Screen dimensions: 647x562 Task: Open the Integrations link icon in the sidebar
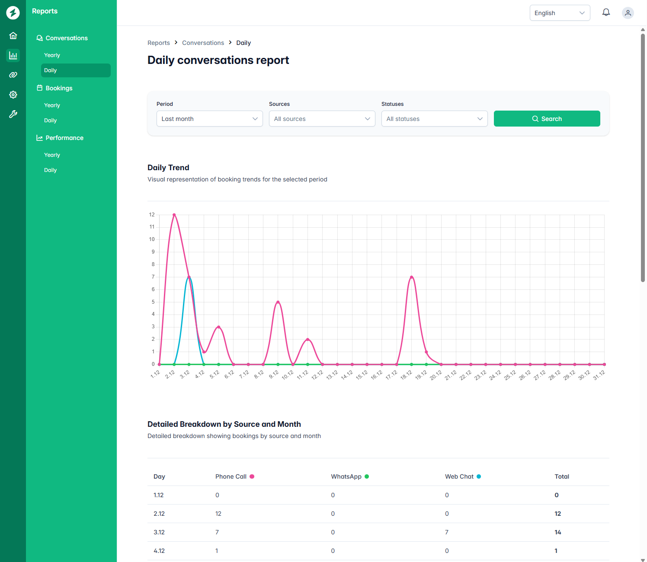(x=13, y=75)
